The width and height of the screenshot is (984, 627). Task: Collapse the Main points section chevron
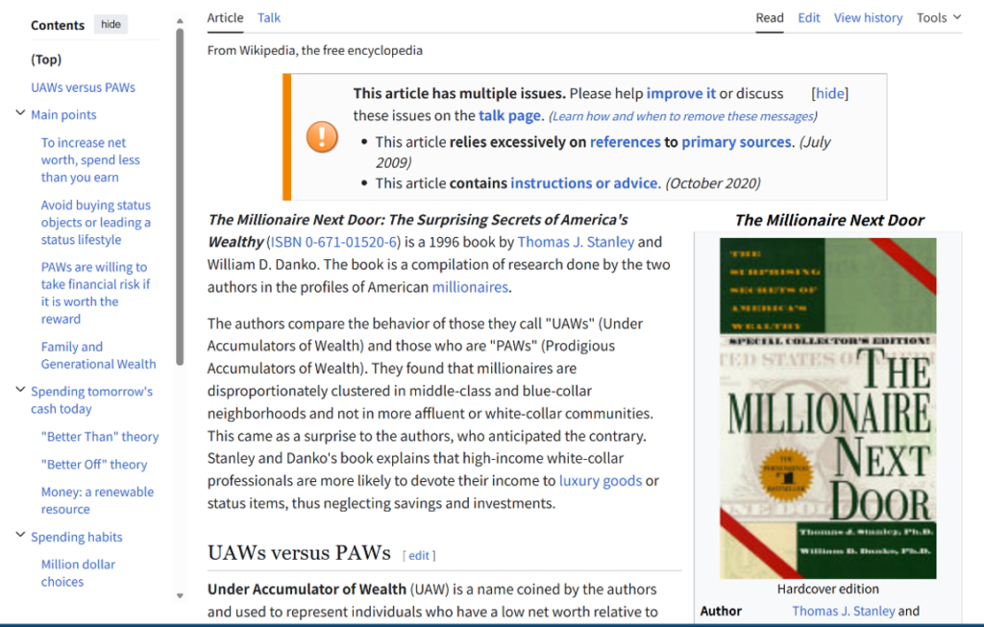coord(20,113)
